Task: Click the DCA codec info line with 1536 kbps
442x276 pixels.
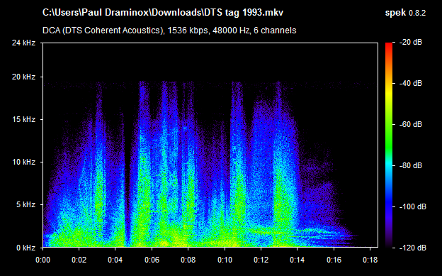Action: tap(169, 31)
